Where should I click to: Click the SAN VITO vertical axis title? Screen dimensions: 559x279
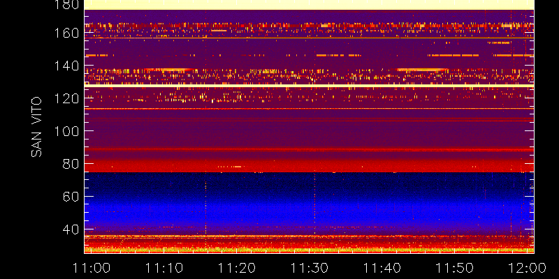coord(36,127)
